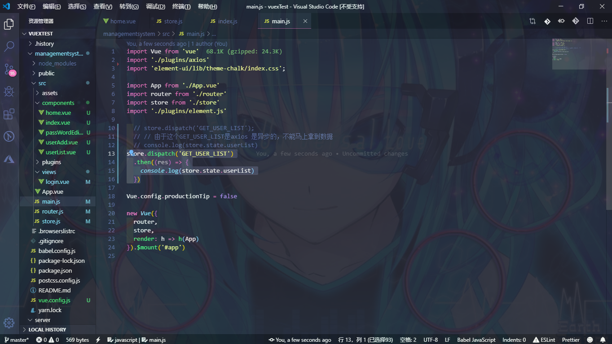Open the editor More Actions ellipsis
The image size is (612, 344).
click(x=604, y=21)
